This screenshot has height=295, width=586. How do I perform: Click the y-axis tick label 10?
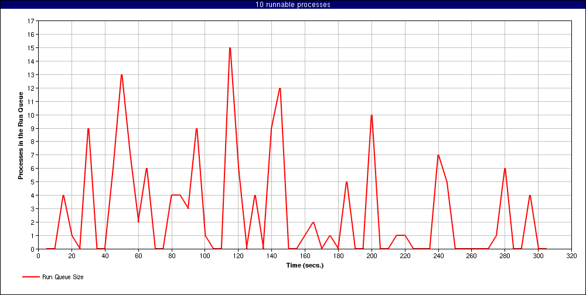tap(32, 115)
